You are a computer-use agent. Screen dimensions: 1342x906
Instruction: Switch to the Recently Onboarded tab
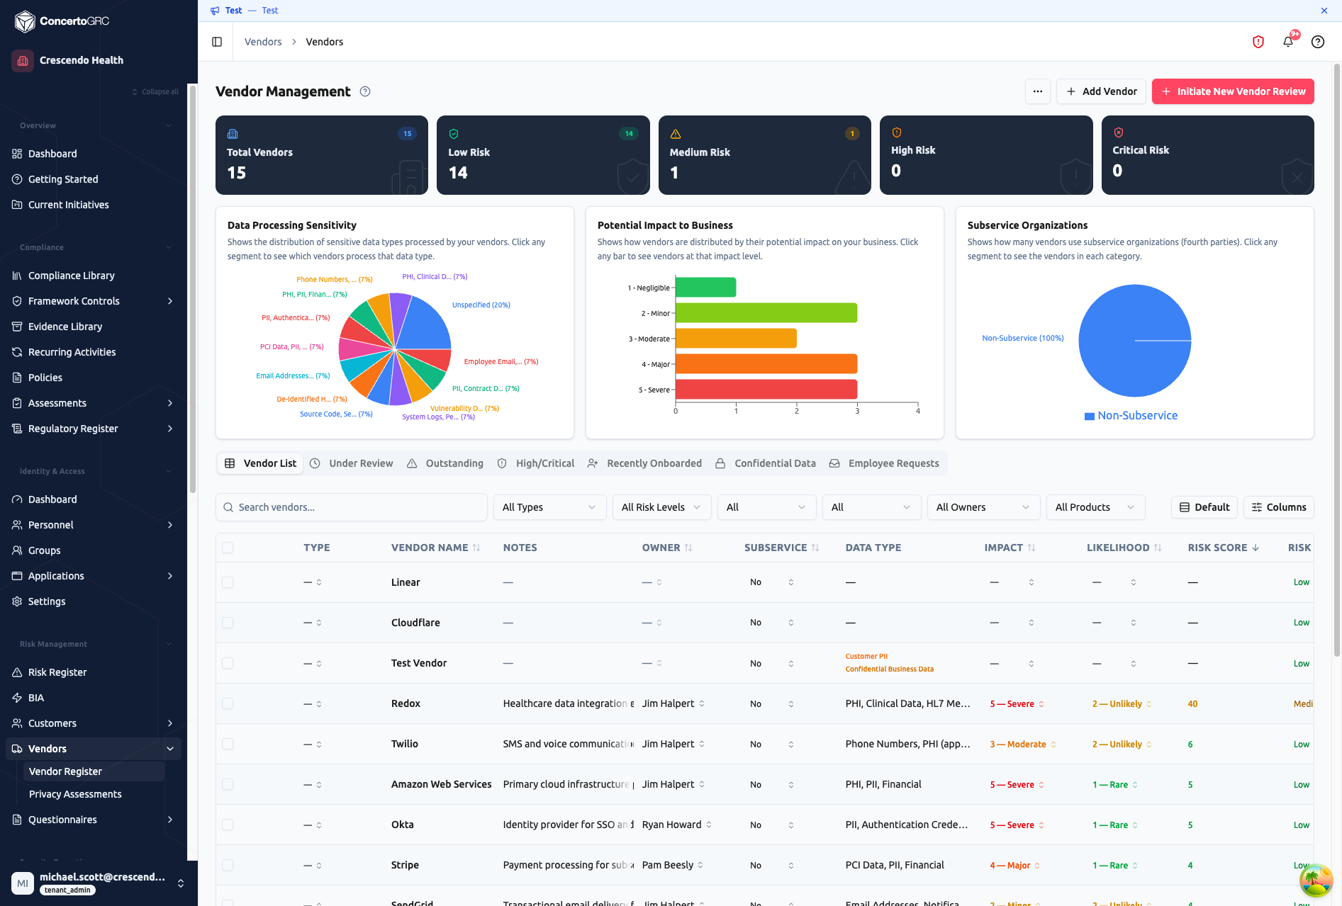644,463
